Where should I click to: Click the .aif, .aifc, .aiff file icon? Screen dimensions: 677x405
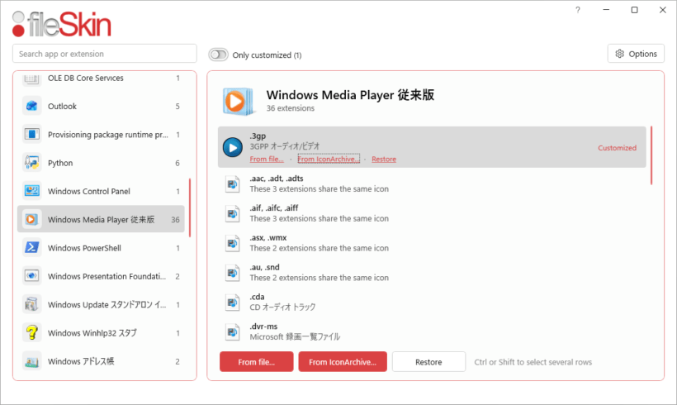(x=232, y=213)
